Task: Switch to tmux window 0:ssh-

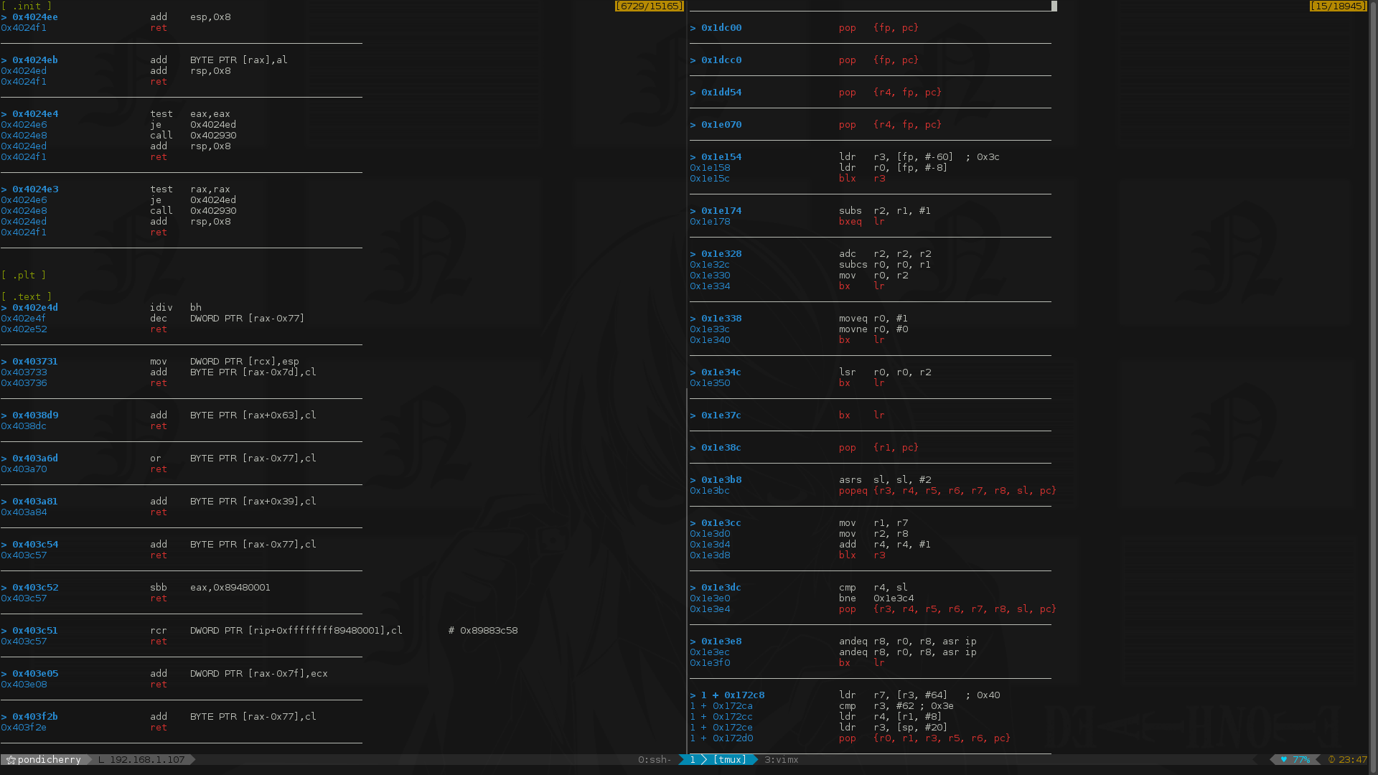Action: point(655,760)
